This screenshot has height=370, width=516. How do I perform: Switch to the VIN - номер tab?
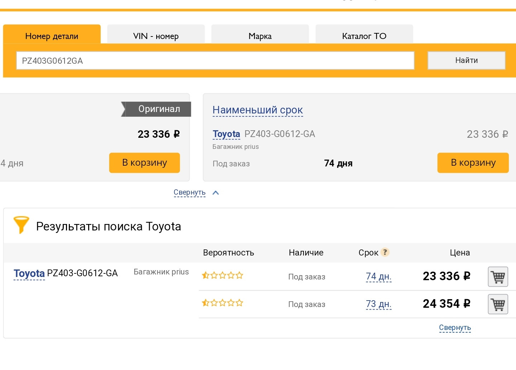coord(156,34)
